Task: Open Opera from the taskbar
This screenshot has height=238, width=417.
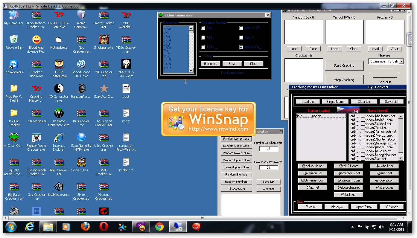Action: tap(104, 227)
